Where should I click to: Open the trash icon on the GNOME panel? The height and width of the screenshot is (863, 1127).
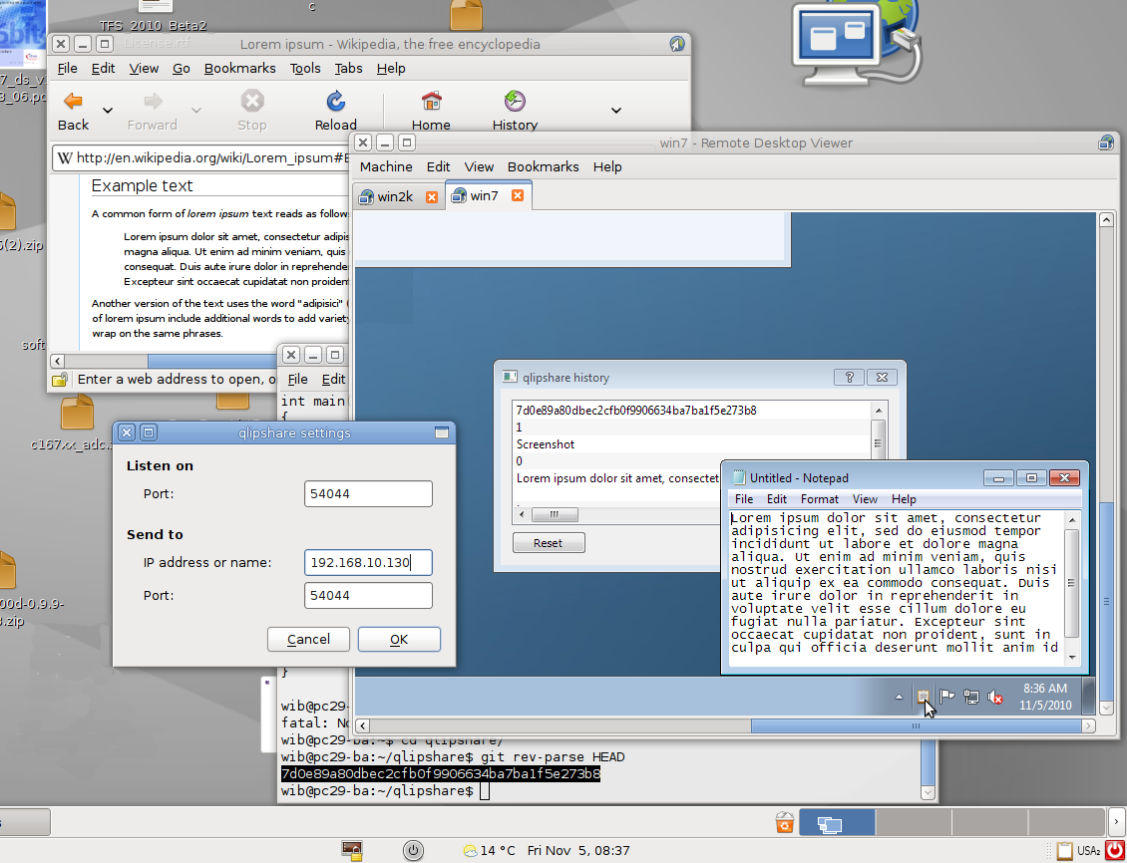785,822
